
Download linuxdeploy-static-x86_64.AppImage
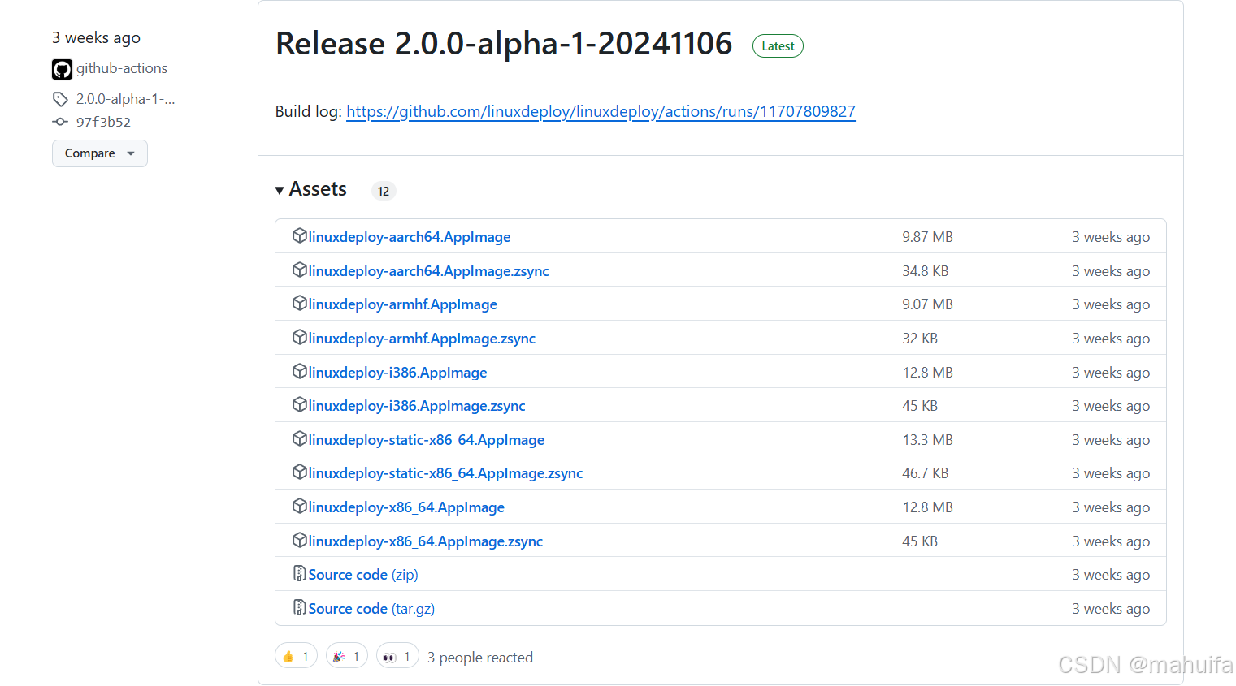tap(427, 440)
